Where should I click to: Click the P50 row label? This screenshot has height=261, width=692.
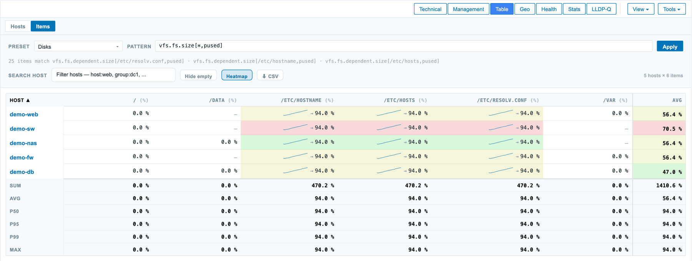pos(14,211)
